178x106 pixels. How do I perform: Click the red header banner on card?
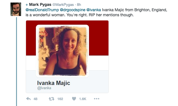tap(99, 38)
